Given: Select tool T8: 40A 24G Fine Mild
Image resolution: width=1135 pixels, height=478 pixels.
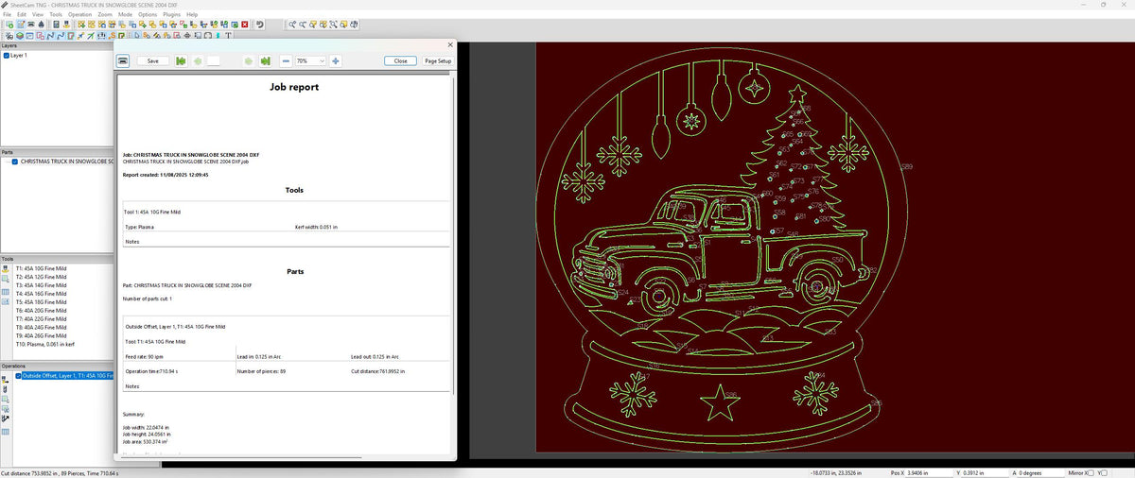Looking at the screenshot, I should click(42, 328).
